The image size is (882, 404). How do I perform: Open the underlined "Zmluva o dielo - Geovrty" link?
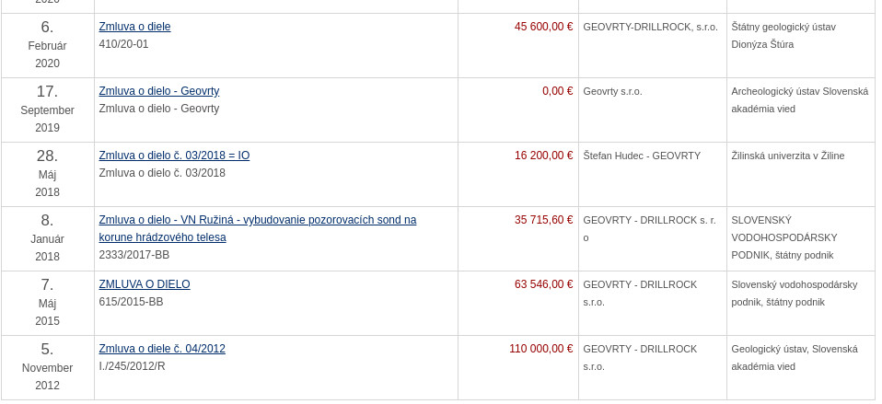158,91
